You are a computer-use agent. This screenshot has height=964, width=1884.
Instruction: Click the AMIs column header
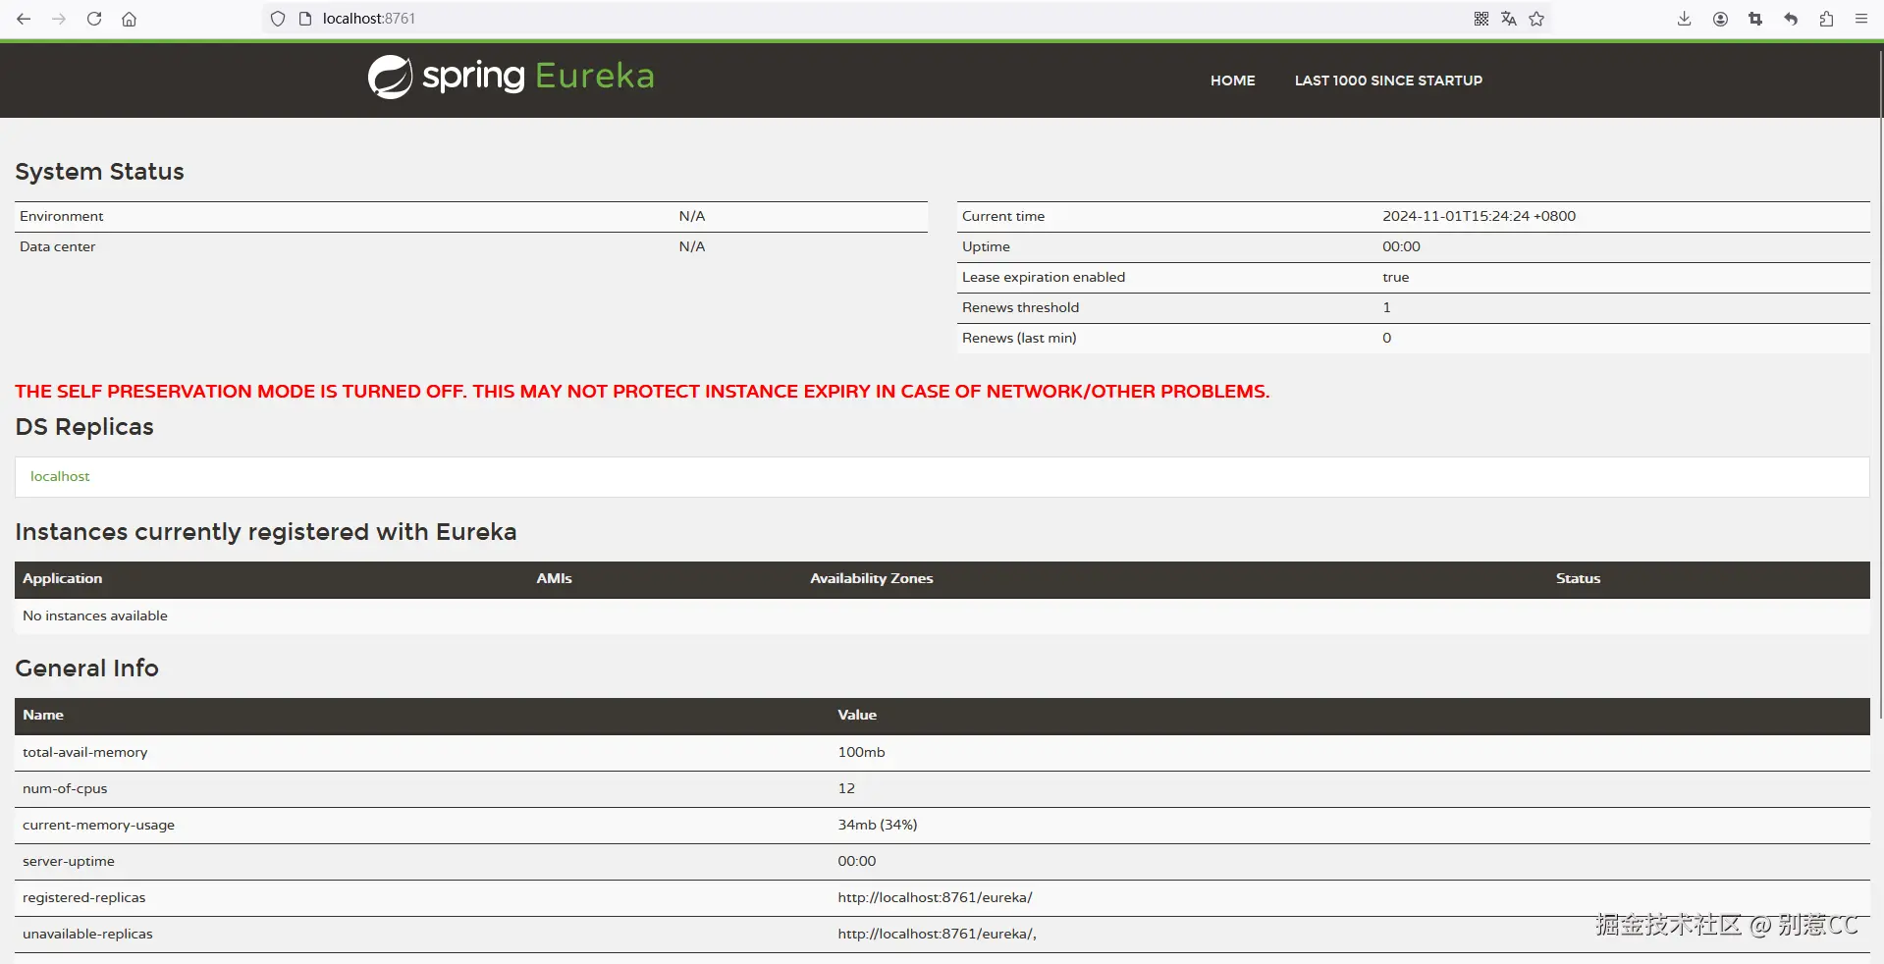(554, 578)
